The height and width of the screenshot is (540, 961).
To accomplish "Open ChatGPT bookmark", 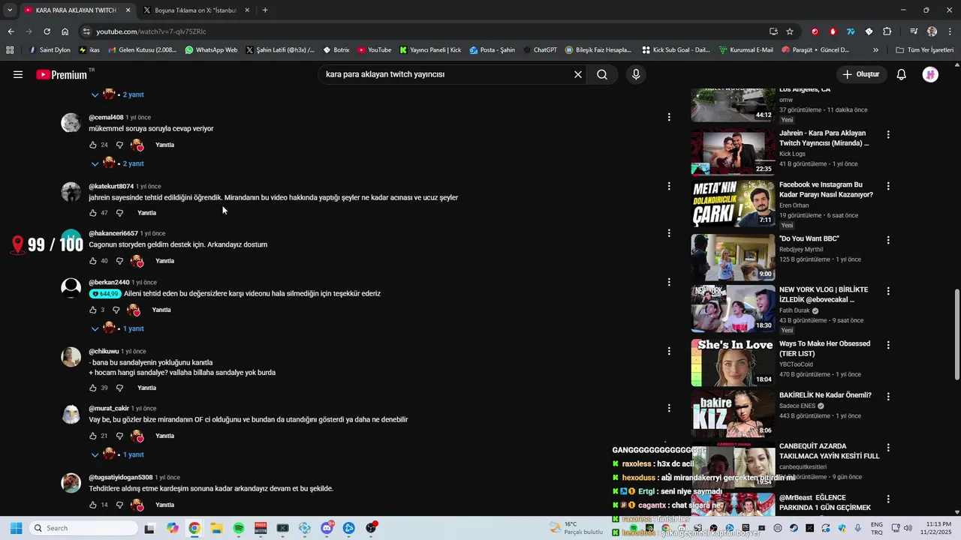I will click(x=540, y=50).
